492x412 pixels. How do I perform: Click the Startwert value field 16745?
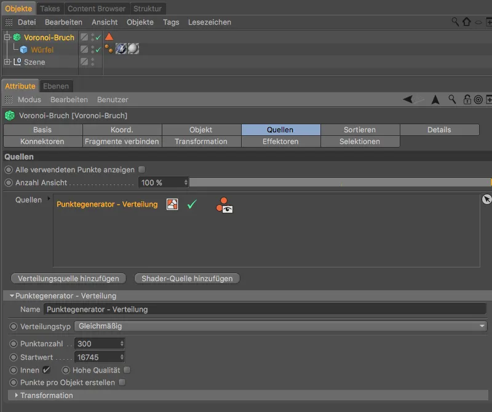(97, 357)
